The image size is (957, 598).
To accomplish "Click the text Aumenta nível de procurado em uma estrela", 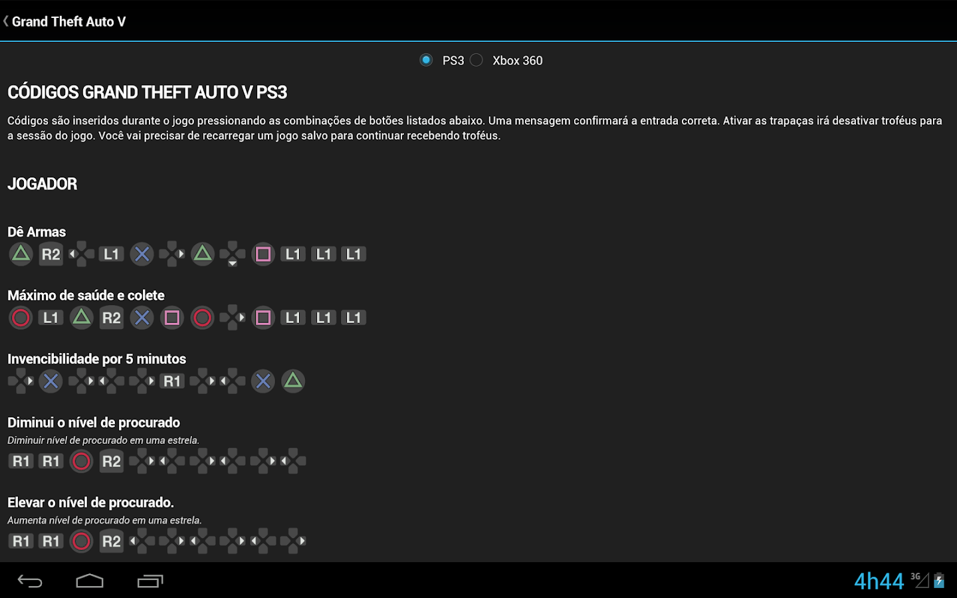I will (x=104, y=520).
